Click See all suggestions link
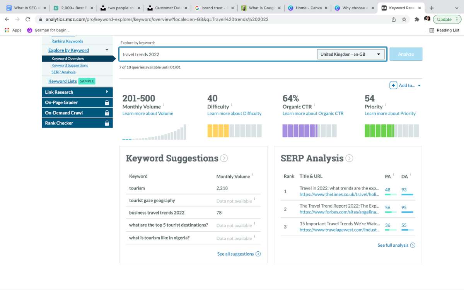 [x=239, y=254]
